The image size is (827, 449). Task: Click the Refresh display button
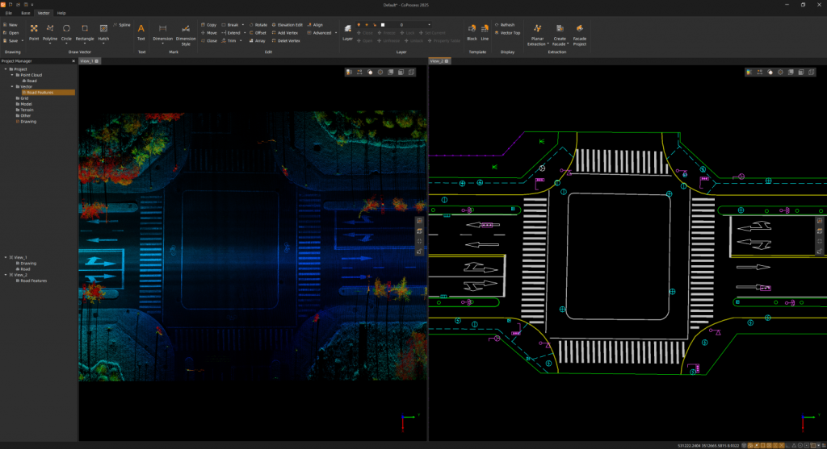point(506,25)
